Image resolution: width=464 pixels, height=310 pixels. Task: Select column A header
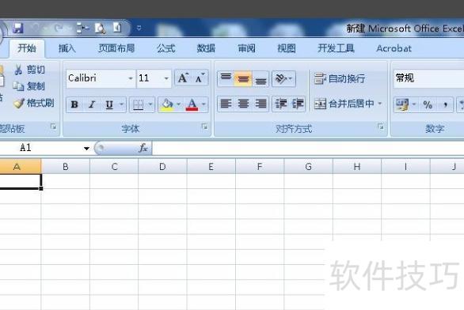click(x=20, y=167)
